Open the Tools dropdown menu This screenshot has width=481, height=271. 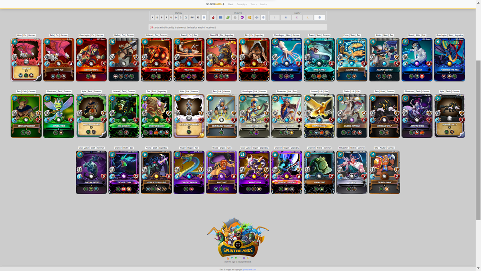pyautogui.click(x=254, y=4)
